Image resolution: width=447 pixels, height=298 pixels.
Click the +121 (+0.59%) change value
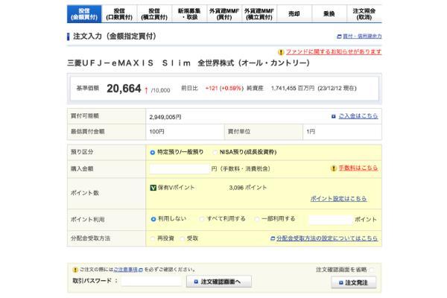point(224,89)
